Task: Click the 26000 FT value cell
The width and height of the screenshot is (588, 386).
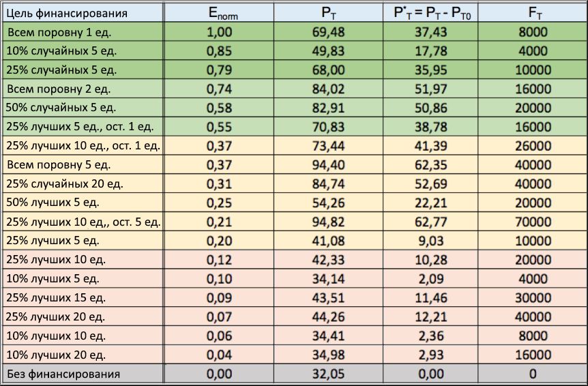Action: [532, 145]
